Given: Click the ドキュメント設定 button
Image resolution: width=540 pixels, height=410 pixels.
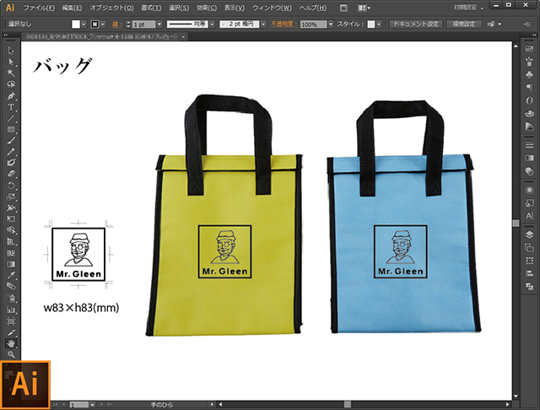Looking at the screenshot, I should 415,24.
